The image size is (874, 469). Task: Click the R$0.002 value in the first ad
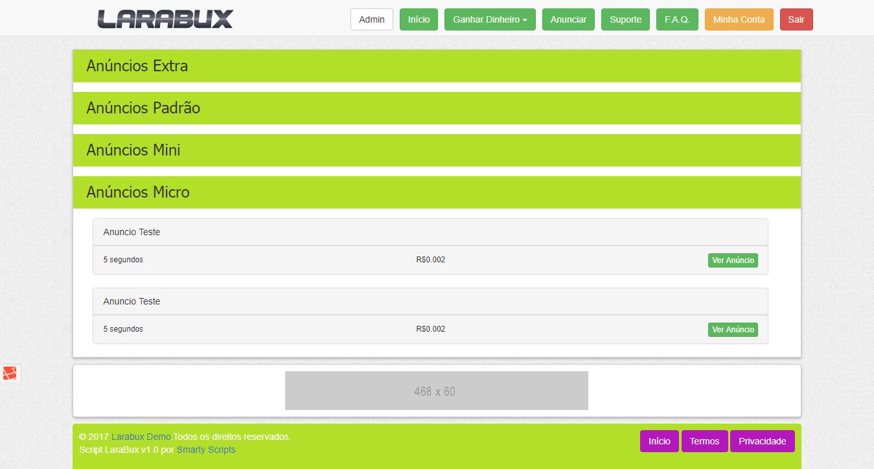(x=431, y=260)
